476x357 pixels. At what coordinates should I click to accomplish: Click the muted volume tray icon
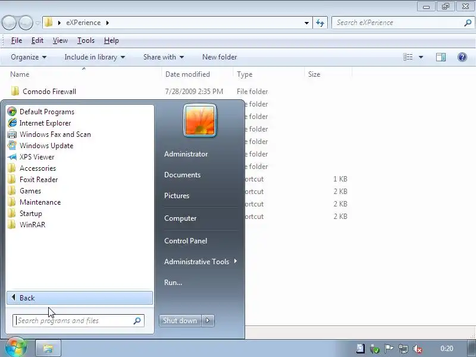click(x=418, y=349)
